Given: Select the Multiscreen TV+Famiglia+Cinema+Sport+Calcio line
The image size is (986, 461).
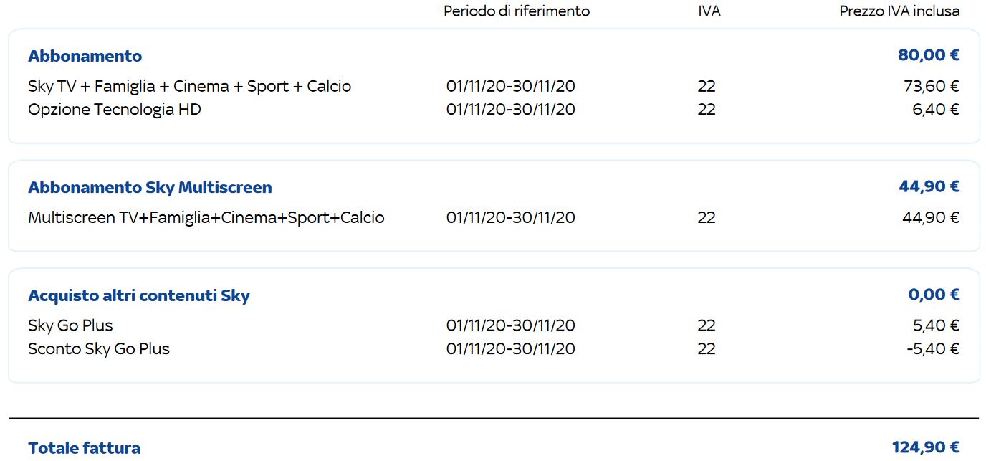Looking at the screenshot, I should click(x=206, y=217).
